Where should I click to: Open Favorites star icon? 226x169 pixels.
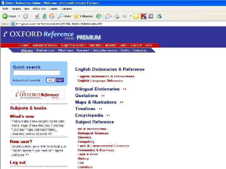click(76, 16)
